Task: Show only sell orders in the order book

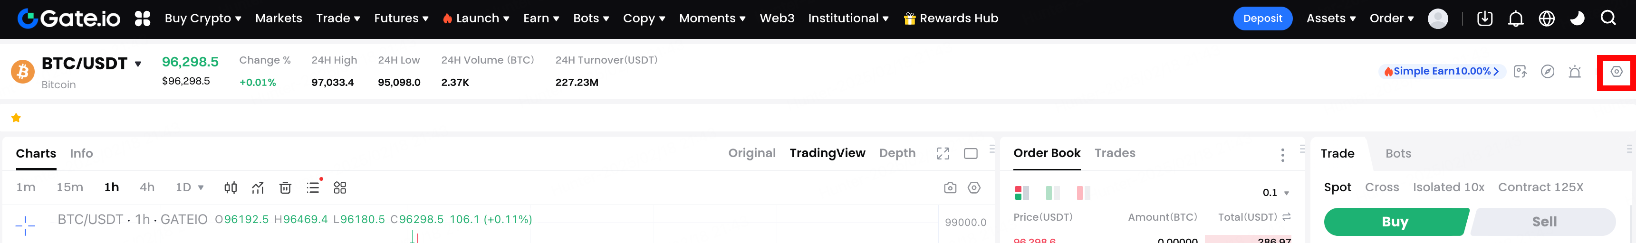Action: click(x=1083, y=192)
